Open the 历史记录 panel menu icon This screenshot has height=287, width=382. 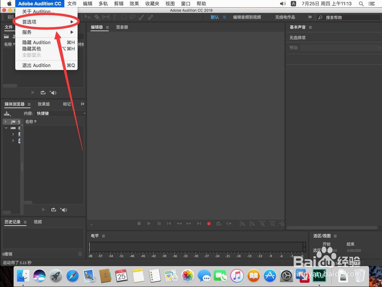(x=25, y=222)
